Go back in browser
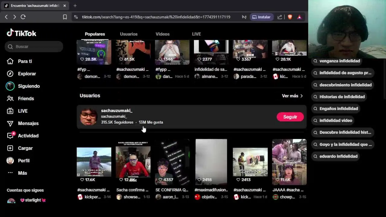Image resolution: width=386 pixels, height=217 pixels. pos(6,17)
